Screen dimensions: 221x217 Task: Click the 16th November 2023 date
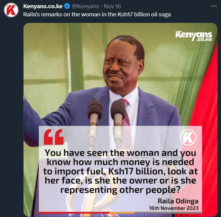[x=174, y=208]
